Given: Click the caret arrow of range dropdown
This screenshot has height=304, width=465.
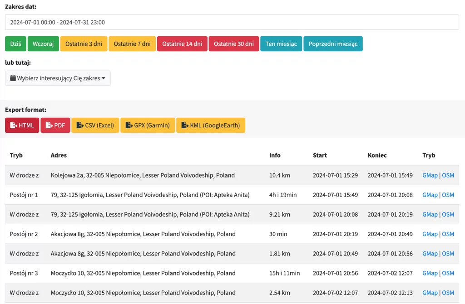Looking at the screenshot, I should (x=104, y=78).
